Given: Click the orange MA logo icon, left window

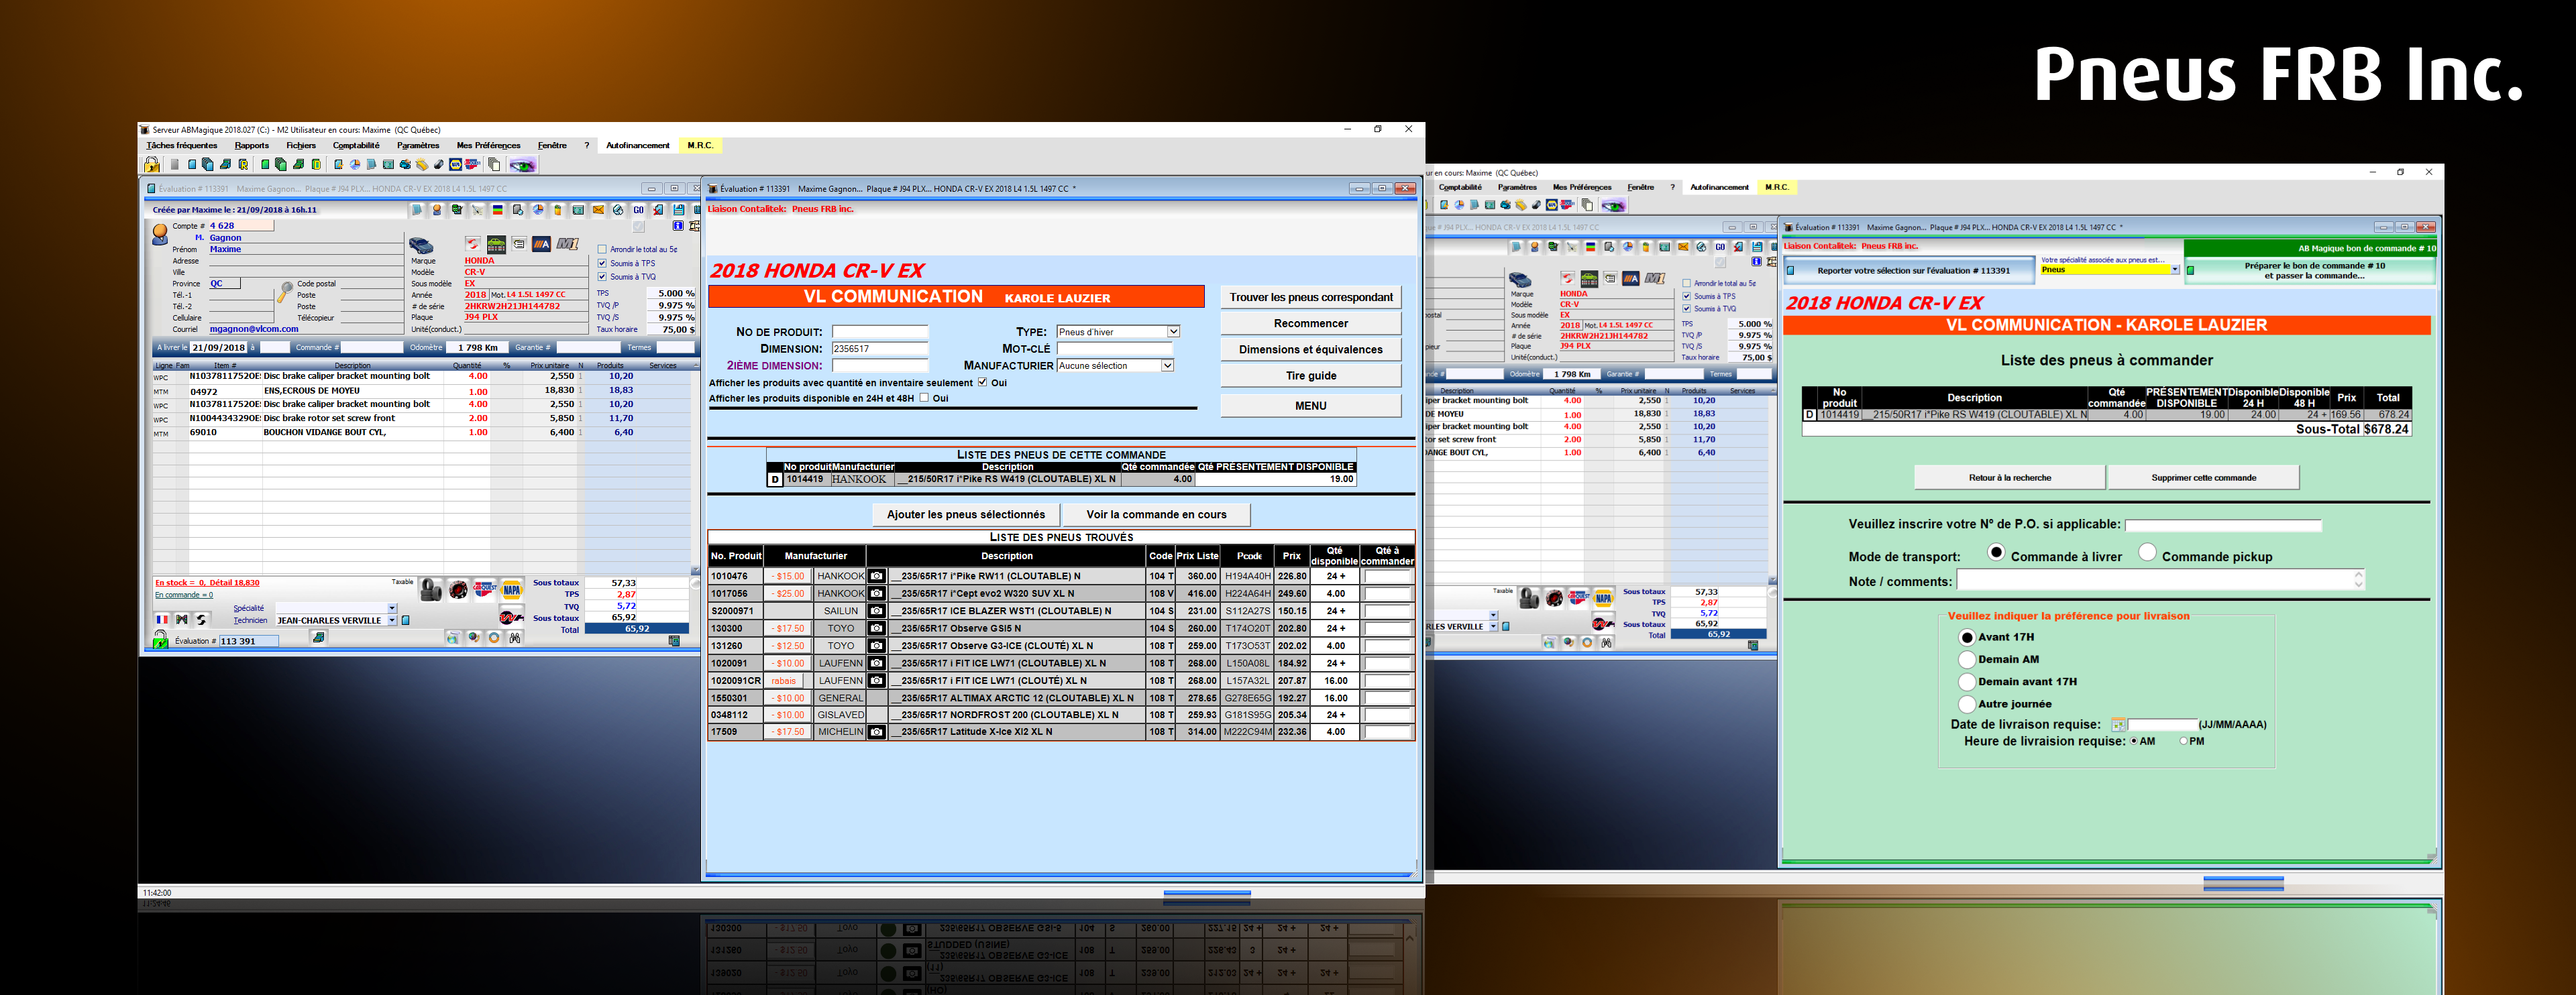Looking at the screenshot, I should coord(541,244).
